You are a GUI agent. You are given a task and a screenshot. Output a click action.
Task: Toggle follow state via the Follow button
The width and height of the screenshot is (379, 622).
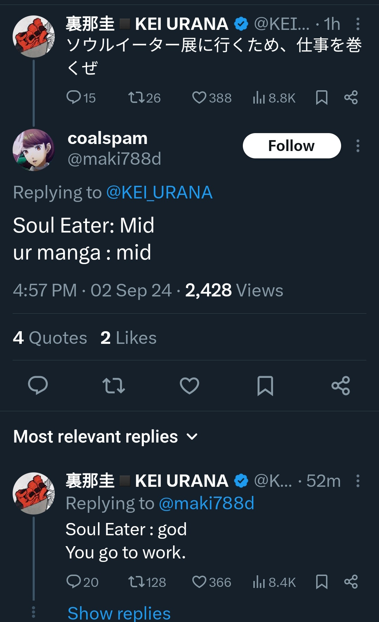292,145
